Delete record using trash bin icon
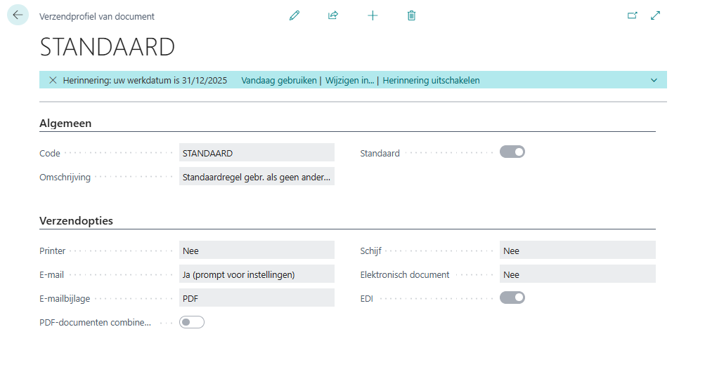Image resolution: width=705 pixels, height=367 pixels. (x=412, y=15)
